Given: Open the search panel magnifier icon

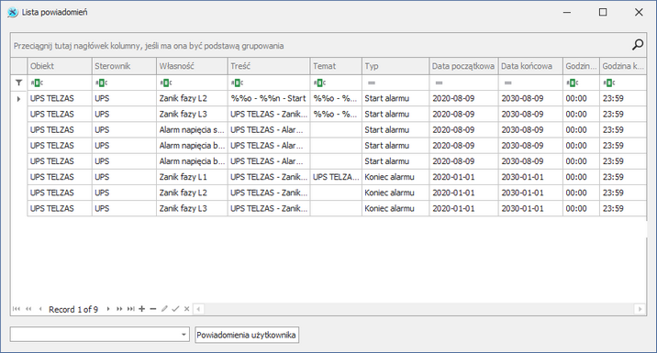Looking at the screenshot, I should [638, 45].
